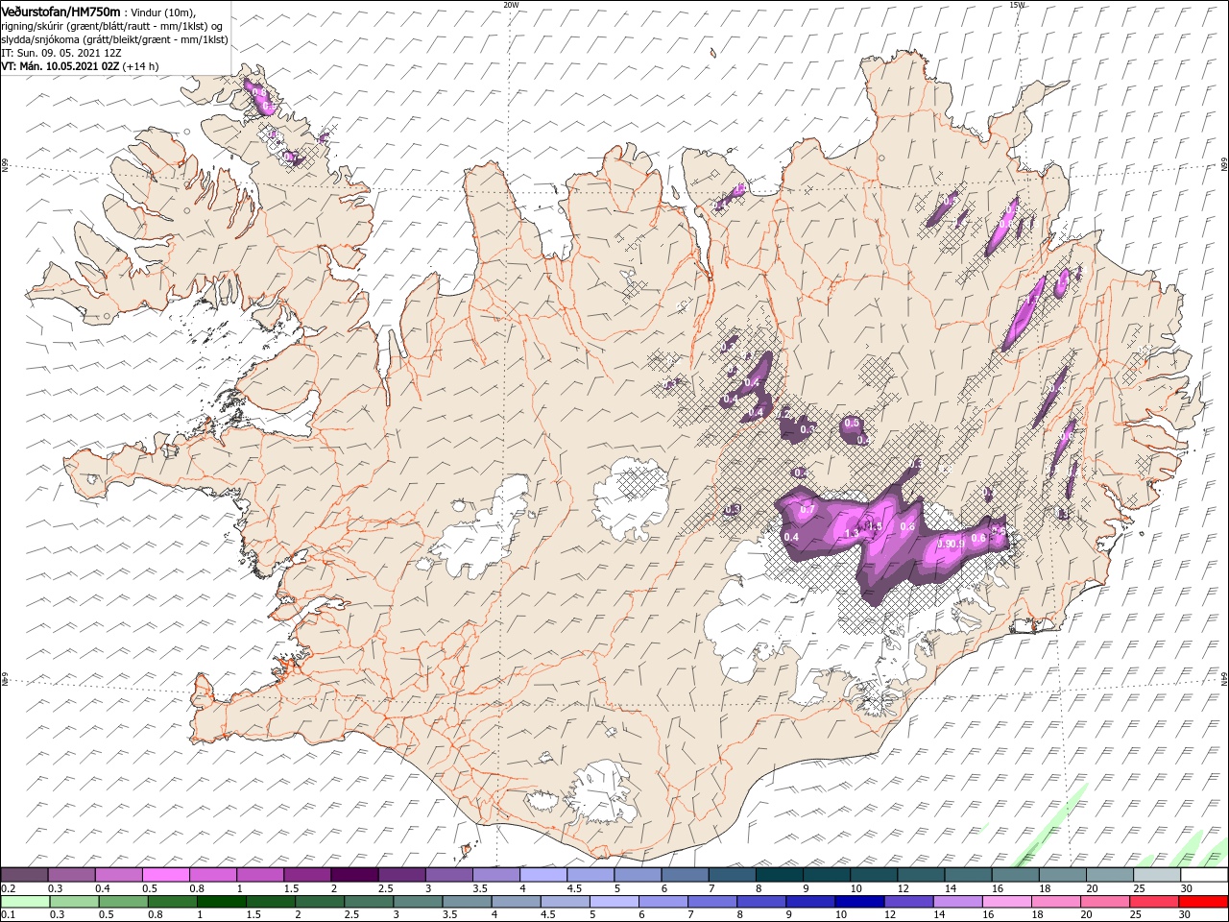This screenshot has height=922, width=1229.
Task: Click the 20W longitude label
Action: tap(511, 5)
